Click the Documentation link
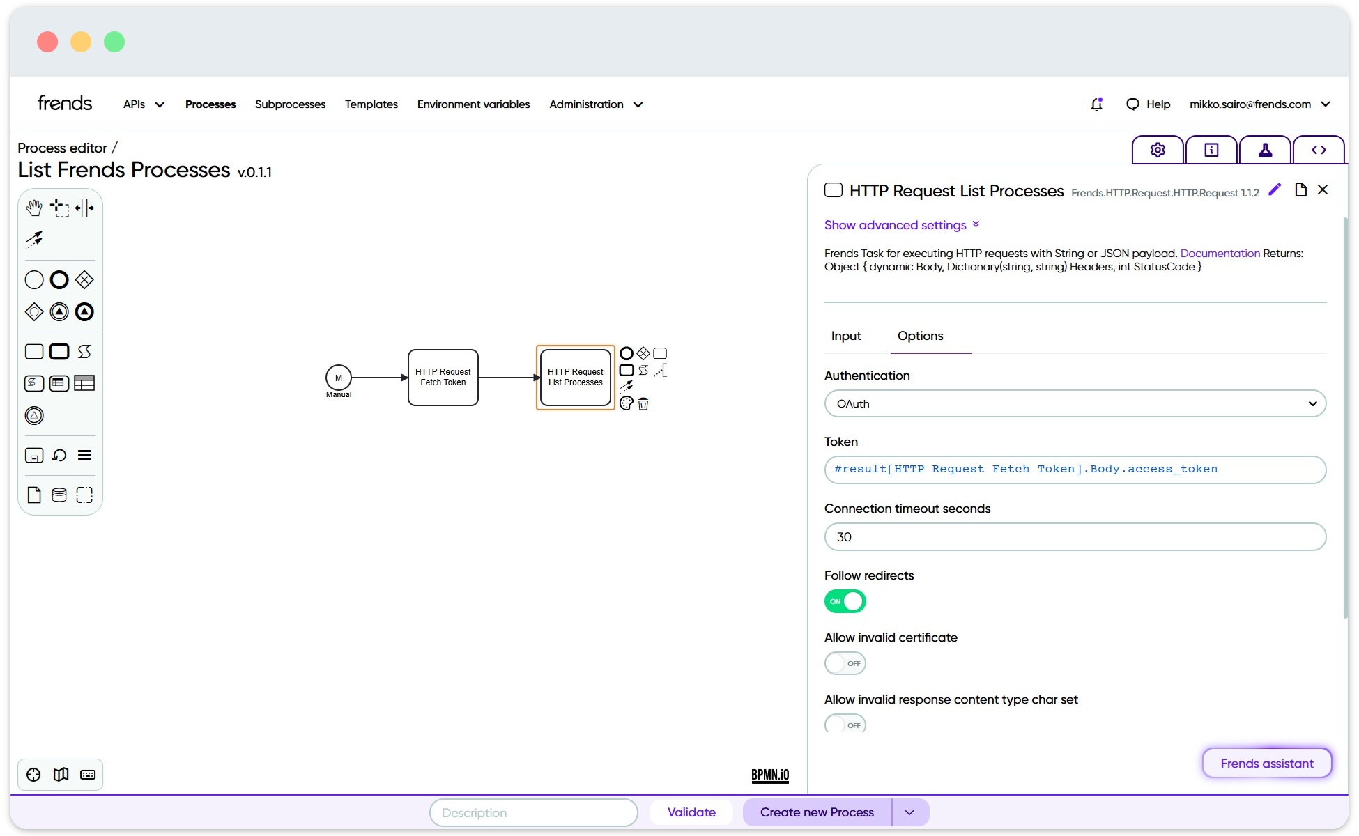The height and width of the screenshot is (836, 1359). 1219,254
